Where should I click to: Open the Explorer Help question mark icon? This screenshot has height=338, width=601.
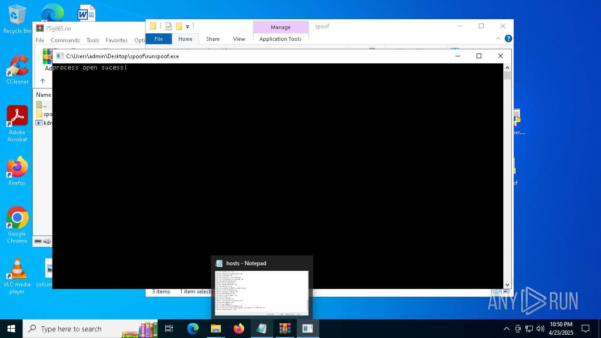[508, 38]
